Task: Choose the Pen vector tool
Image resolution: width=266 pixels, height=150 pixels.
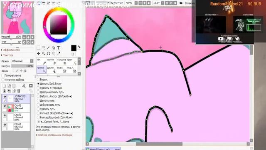Action: 42,62
